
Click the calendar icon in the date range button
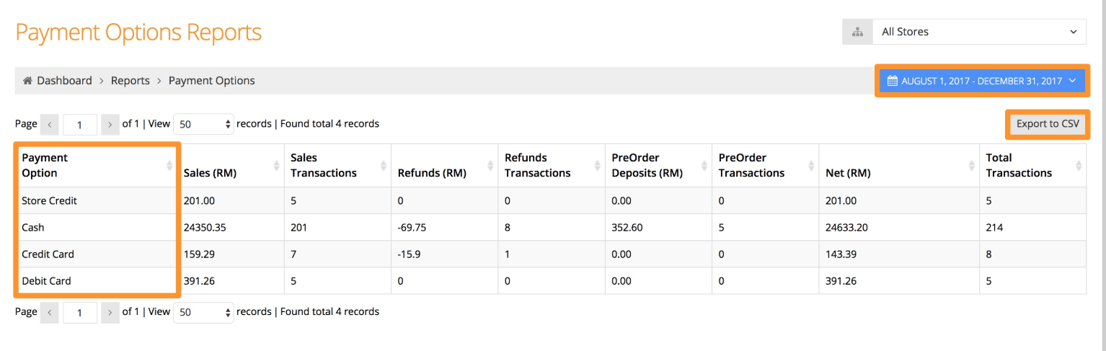892,81
